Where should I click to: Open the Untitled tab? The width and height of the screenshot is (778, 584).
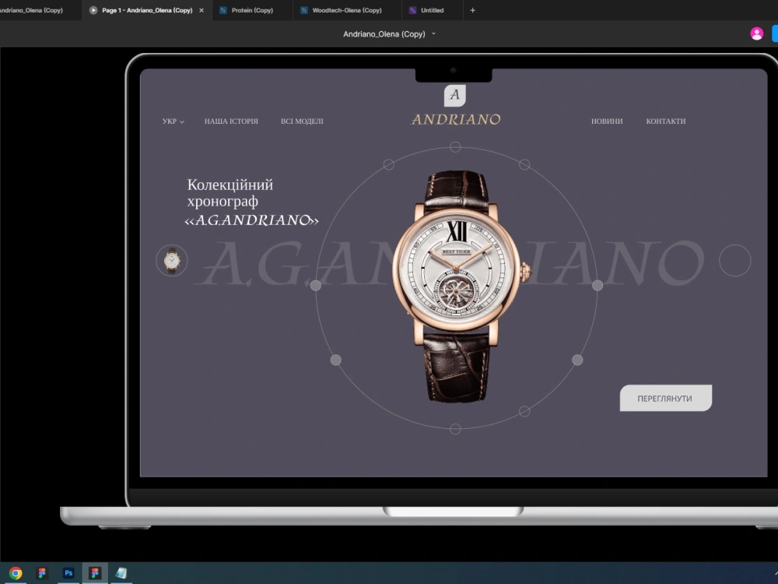432,10
